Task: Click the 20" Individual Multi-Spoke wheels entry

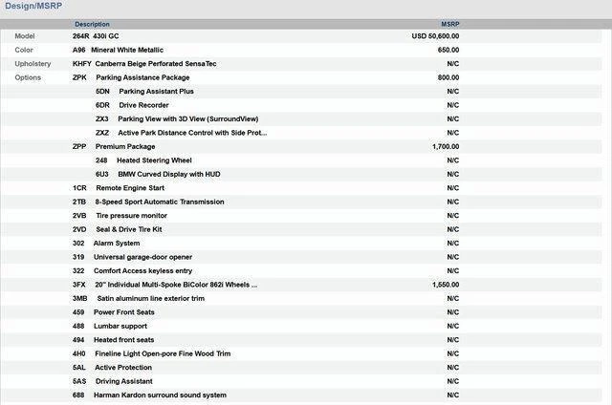Action: (176, 285)
